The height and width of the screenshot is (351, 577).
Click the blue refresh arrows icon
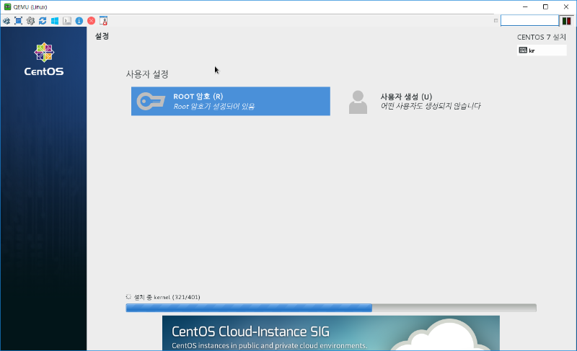(43, 21)
